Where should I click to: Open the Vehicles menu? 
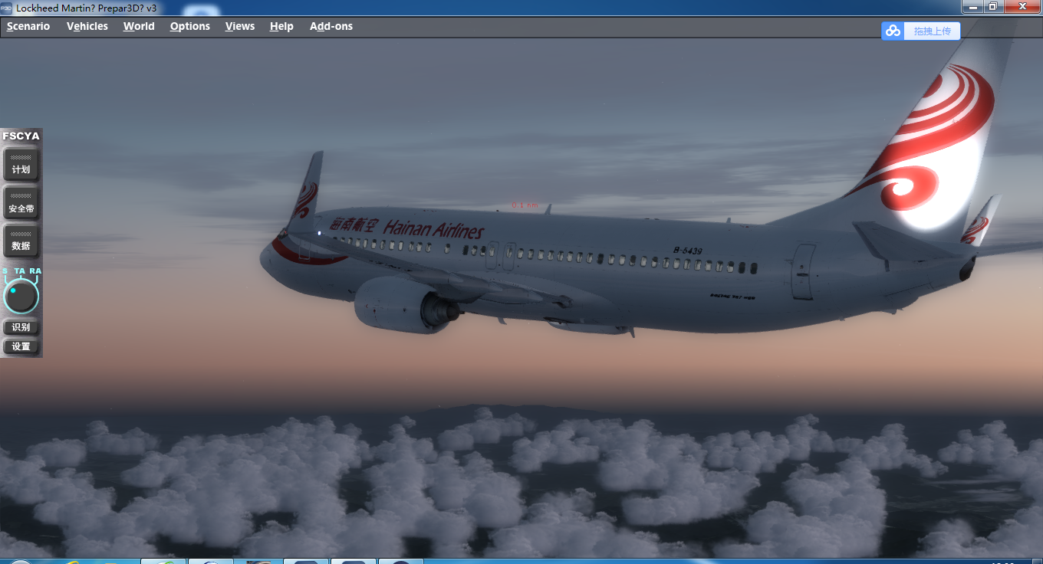point(87,26)
